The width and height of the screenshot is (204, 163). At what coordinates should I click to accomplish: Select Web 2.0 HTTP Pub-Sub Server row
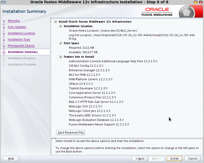(96, 102)
